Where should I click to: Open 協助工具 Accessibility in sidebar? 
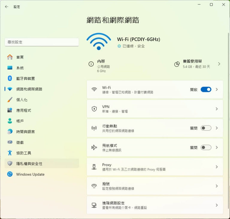pyautogui.click(x=42, y=153)
